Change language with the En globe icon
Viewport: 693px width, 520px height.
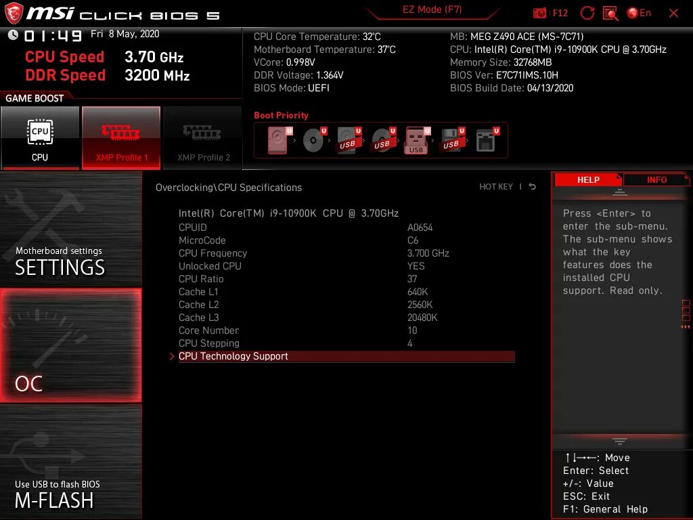point(639,13)
